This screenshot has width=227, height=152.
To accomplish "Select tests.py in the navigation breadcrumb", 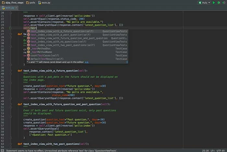I will point(44,3).
